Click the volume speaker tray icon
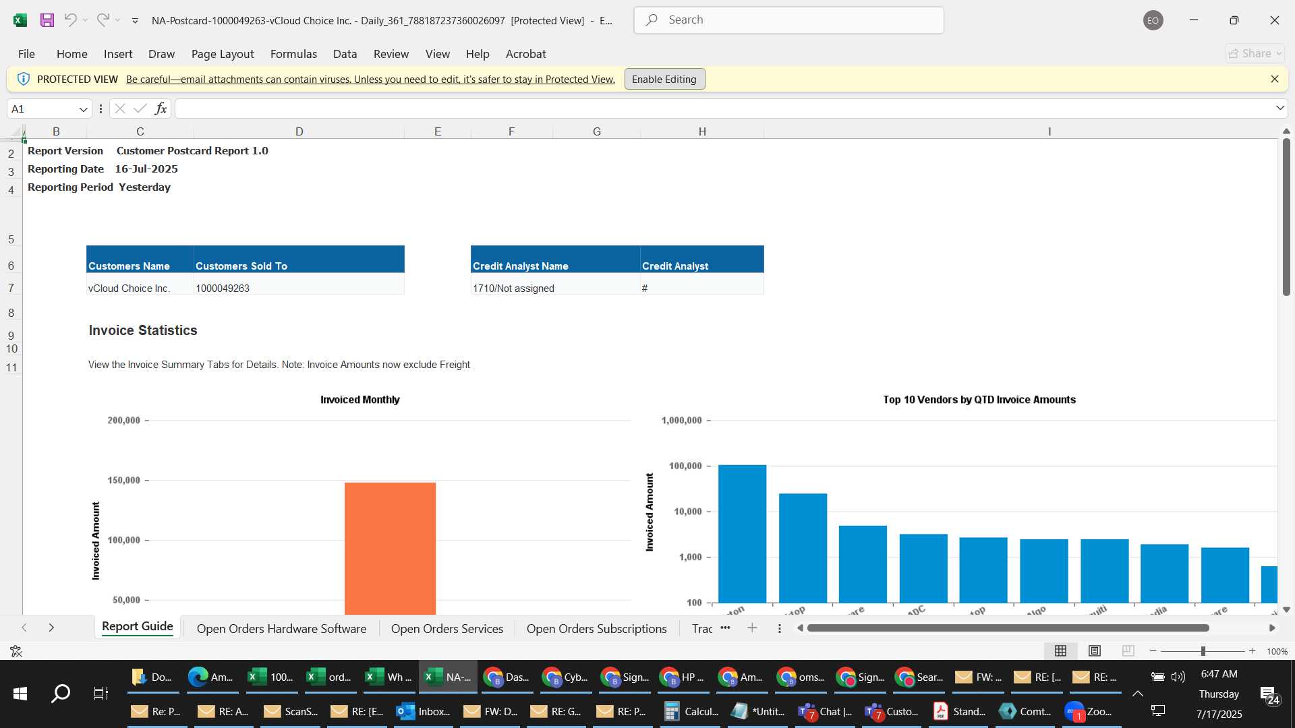This screenshot has width=1295, height=728. 1178,676
